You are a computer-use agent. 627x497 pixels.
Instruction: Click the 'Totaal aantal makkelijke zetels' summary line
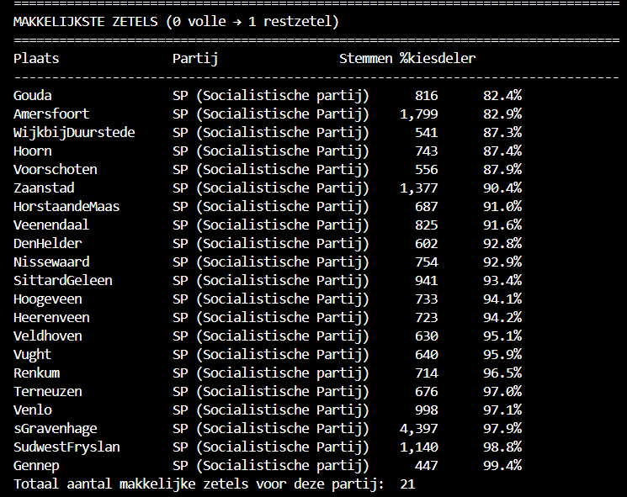click(x=199, y=484)
